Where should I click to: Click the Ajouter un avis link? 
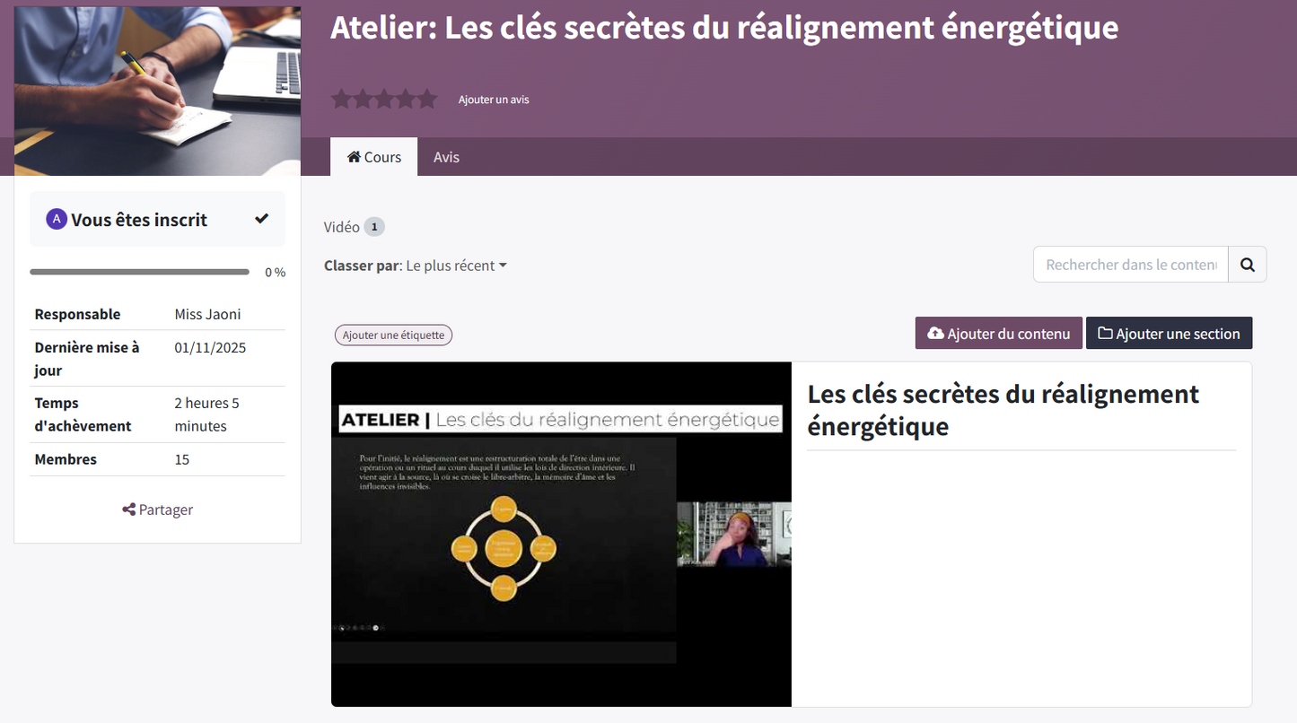tap(494, 100)
